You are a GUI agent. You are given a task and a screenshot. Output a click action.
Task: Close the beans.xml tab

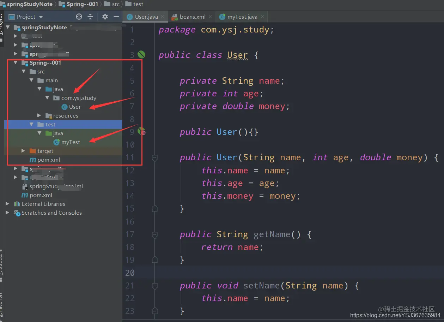[x=210, y=17]
